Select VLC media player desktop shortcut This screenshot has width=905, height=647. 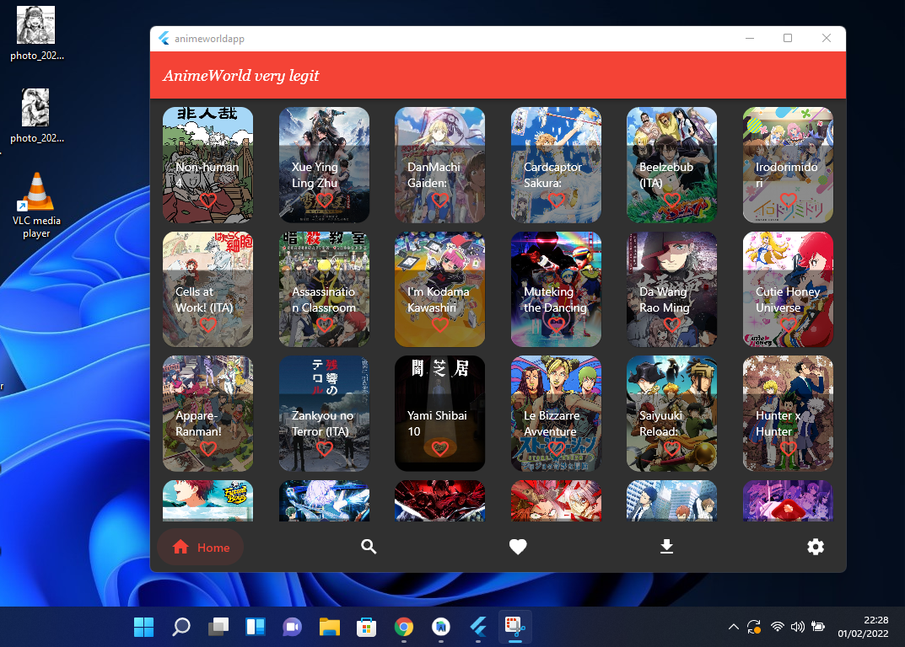point(36,206)
